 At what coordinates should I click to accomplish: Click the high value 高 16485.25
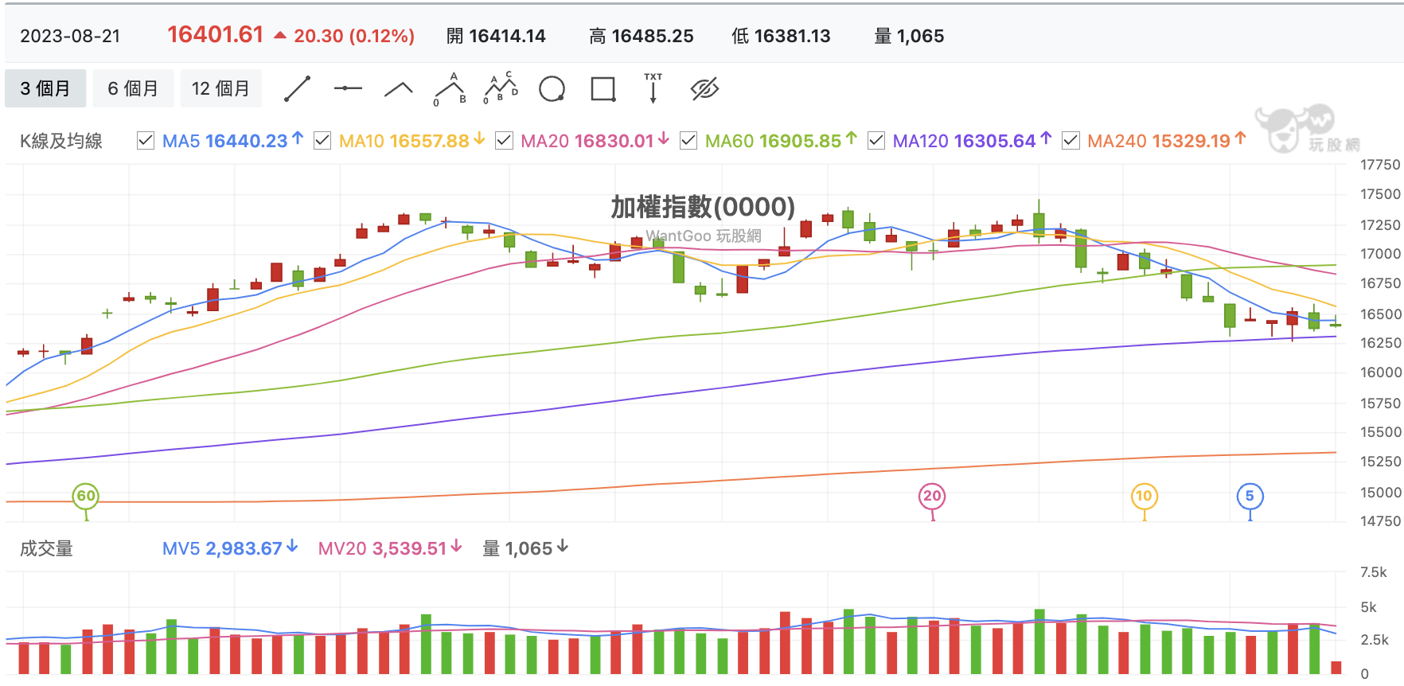tap(642, 36)
